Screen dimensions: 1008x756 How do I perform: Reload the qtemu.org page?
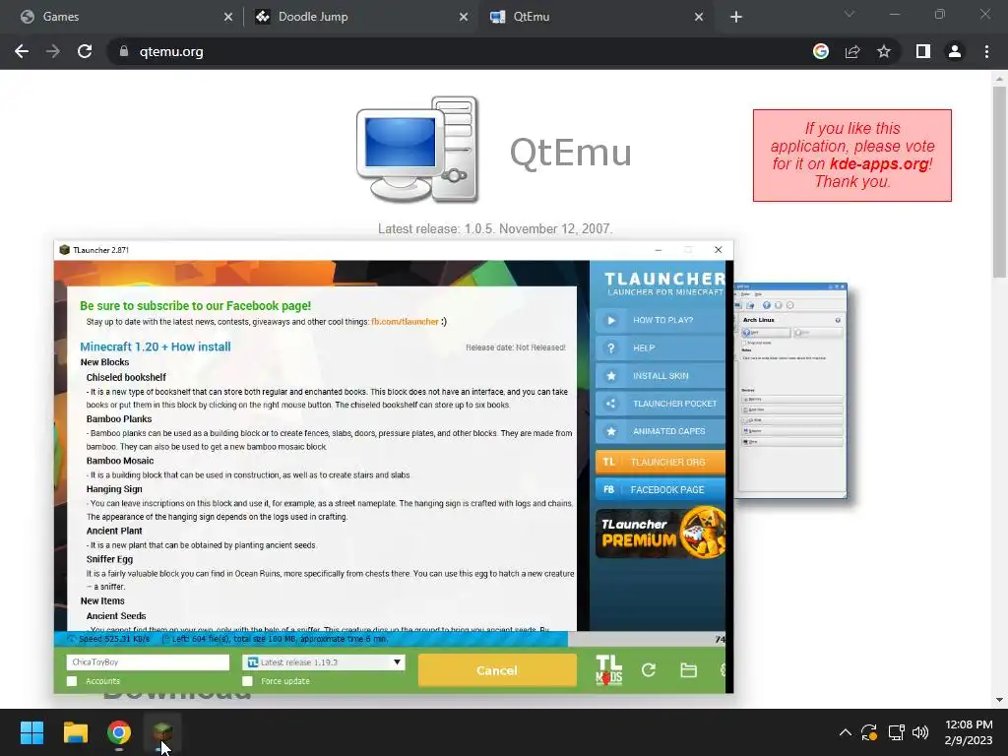coord(85,51)
